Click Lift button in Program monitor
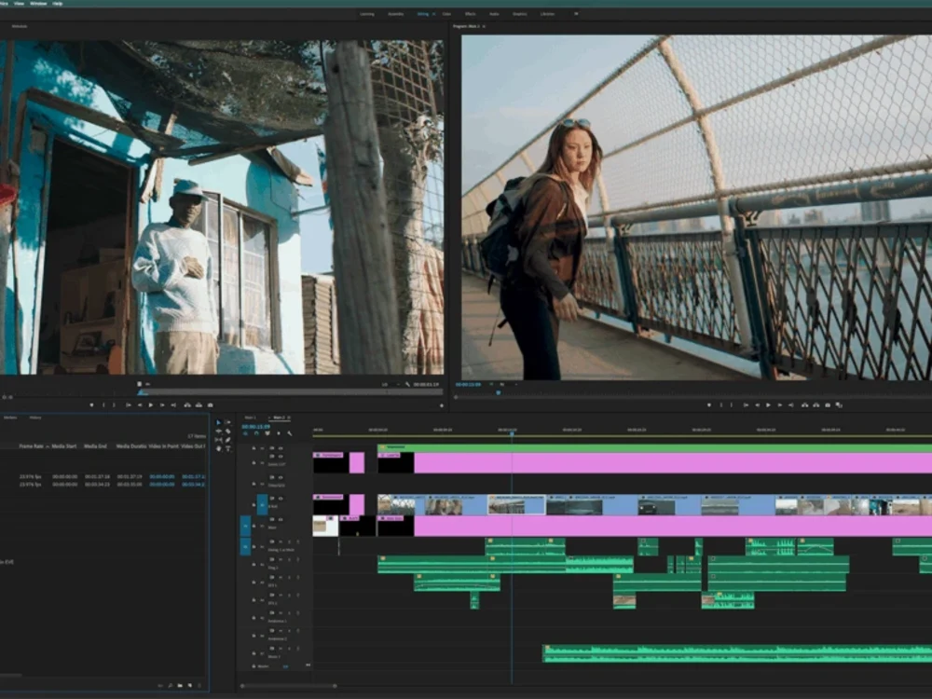Image resolution: width=932 pixels, height=699 pixels. click(x=805, y=404)
